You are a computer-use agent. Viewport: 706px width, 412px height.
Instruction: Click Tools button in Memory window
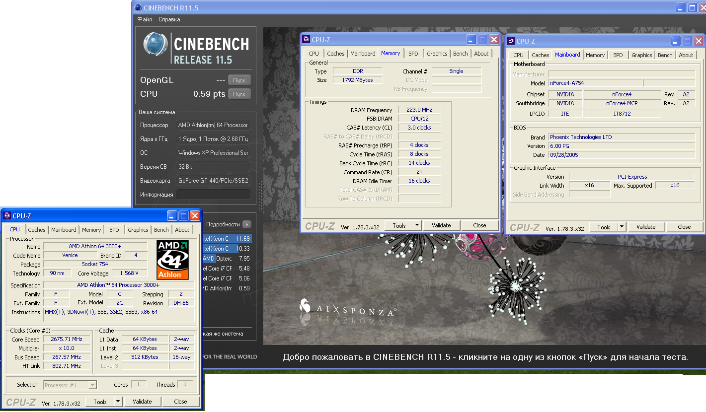coord(399,225)
